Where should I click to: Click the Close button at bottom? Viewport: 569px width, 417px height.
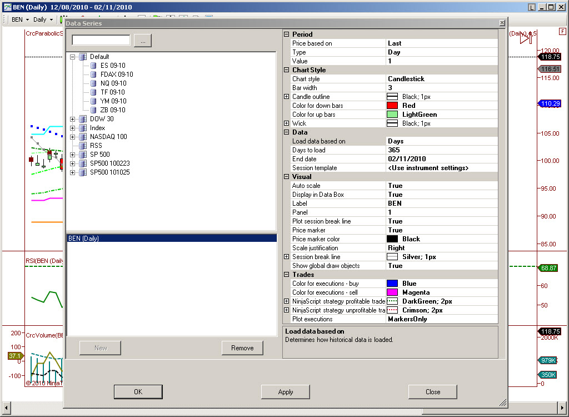point(433,392)
